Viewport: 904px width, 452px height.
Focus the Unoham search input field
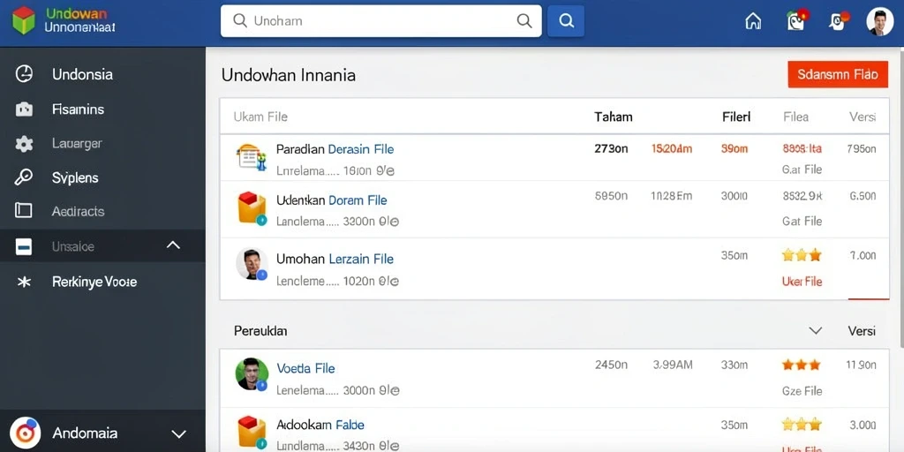pos(380,21)
